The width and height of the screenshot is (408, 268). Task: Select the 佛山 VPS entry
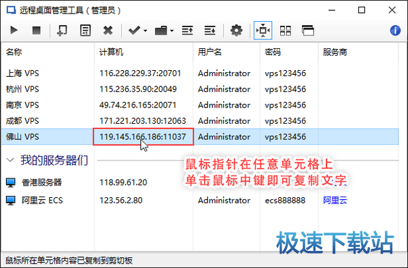pos(22,137)
